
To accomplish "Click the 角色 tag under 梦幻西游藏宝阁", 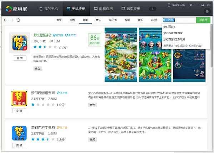I will pyautogui.click(x=92, y=105).
